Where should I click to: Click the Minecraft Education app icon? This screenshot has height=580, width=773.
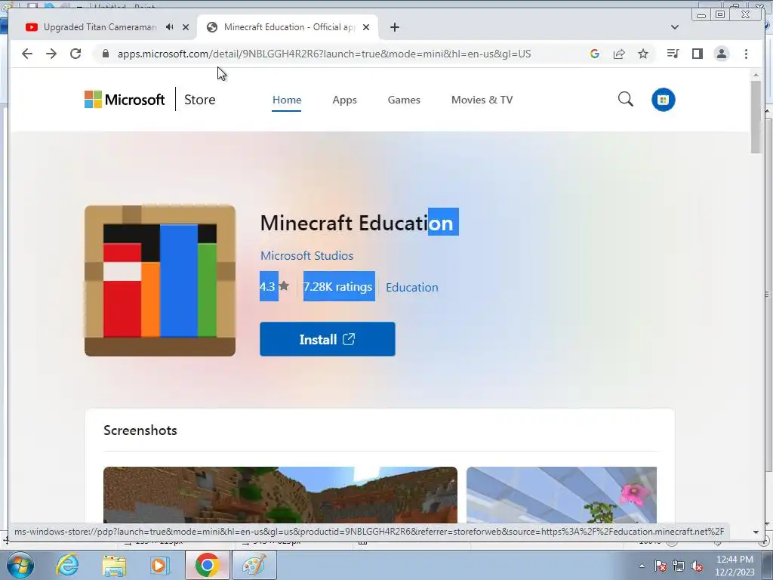coord(160,281)
